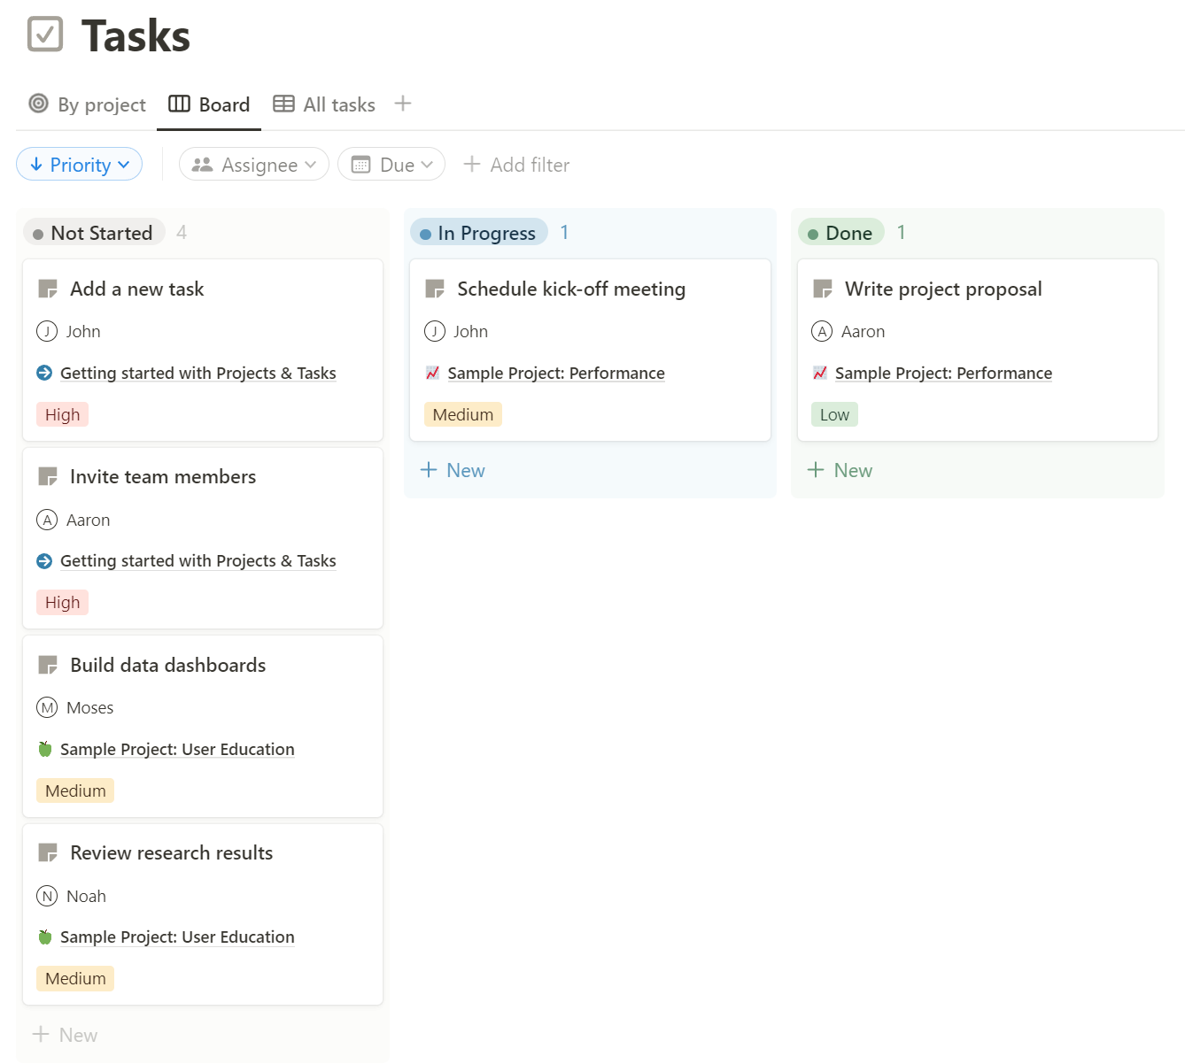The width and height of the screenshot is (1185, 1064).
Task: Click the Tasks checkbox icon beside the page title
Action: [45, 35]
